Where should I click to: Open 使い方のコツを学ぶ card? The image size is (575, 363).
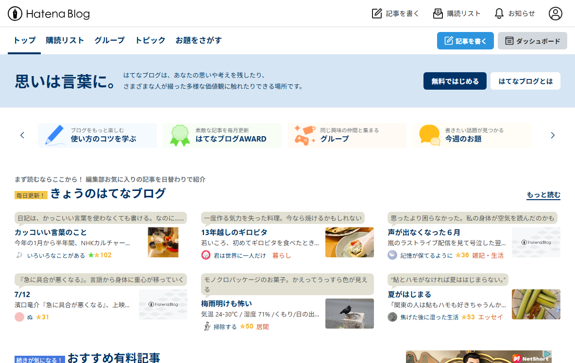(98, 135)
